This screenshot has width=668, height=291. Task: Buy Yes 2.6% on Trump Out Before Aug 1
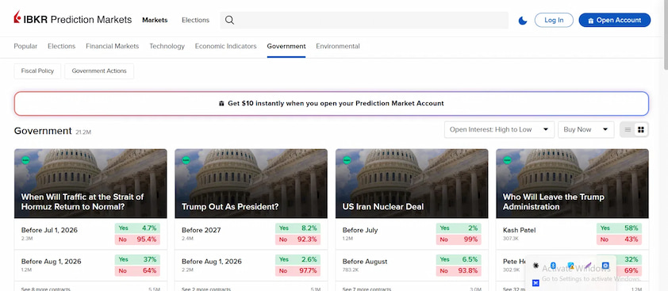pyautogui.click(x=298, y=259)
